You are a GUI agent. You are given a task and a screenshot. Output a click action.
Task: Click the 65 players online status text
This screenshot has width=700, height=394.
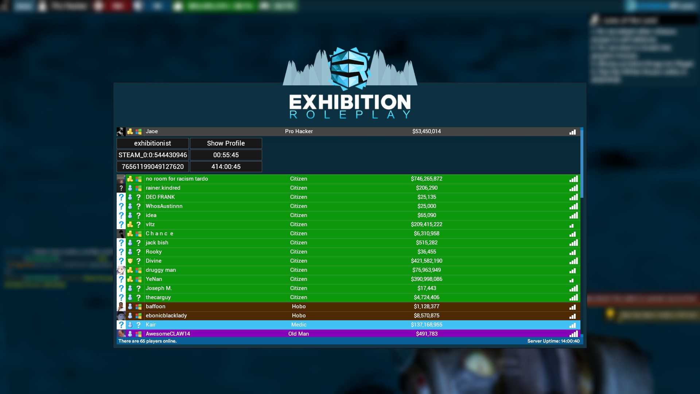coord(147,341)
